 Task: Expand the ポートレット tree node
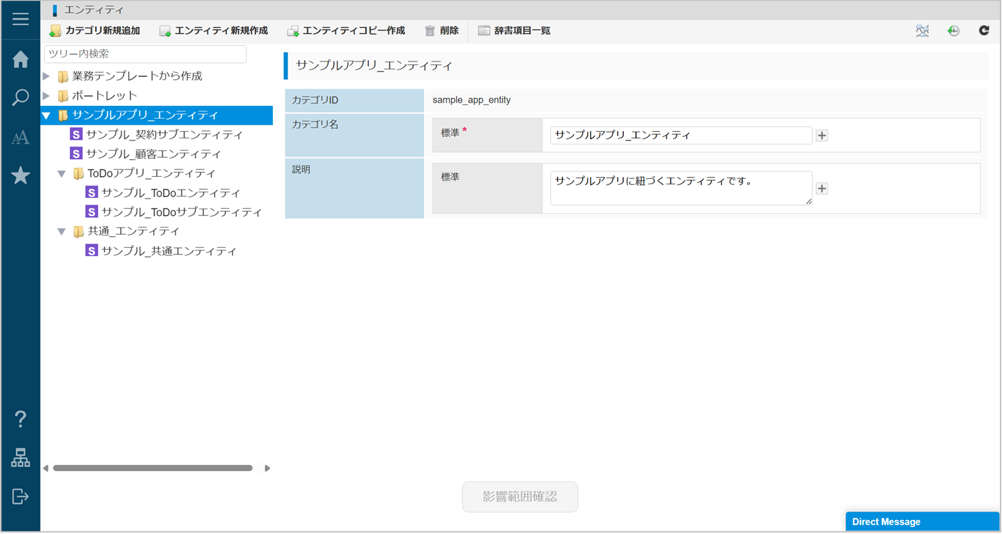[46, 96]
